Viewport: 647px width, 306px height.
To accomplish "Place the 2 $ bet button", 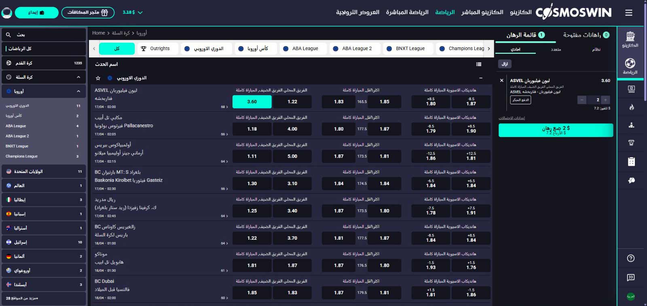I will click(x=556, y=130).
